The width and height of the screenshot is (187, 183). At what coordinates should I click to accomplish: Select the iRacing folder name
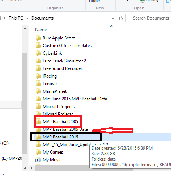click(50, 76)
